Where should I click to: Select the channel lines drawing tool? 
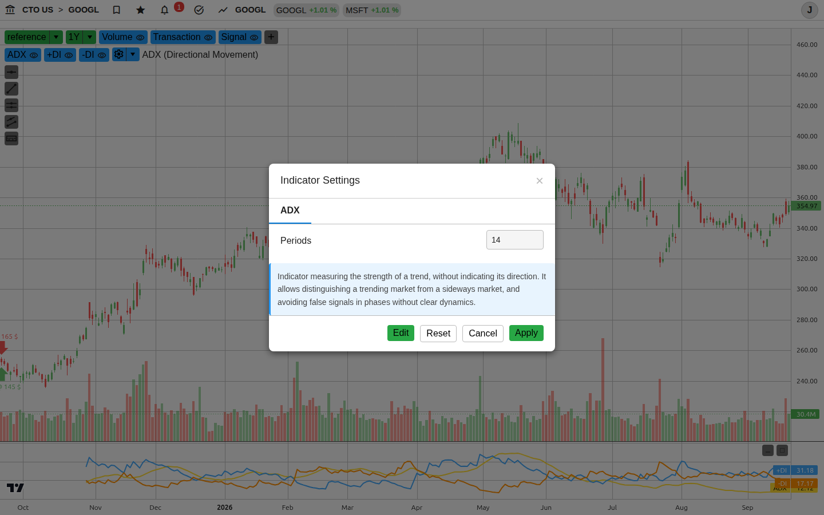(x=11, y=122)
